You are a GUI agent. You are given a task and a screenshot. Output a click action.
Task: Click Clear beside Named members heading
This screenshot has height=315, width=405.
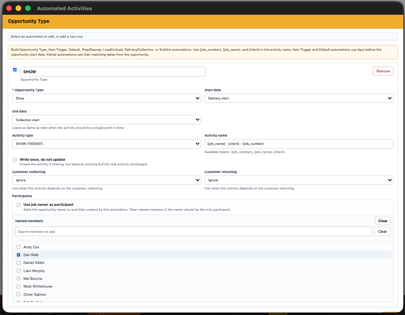coord(382,221)
